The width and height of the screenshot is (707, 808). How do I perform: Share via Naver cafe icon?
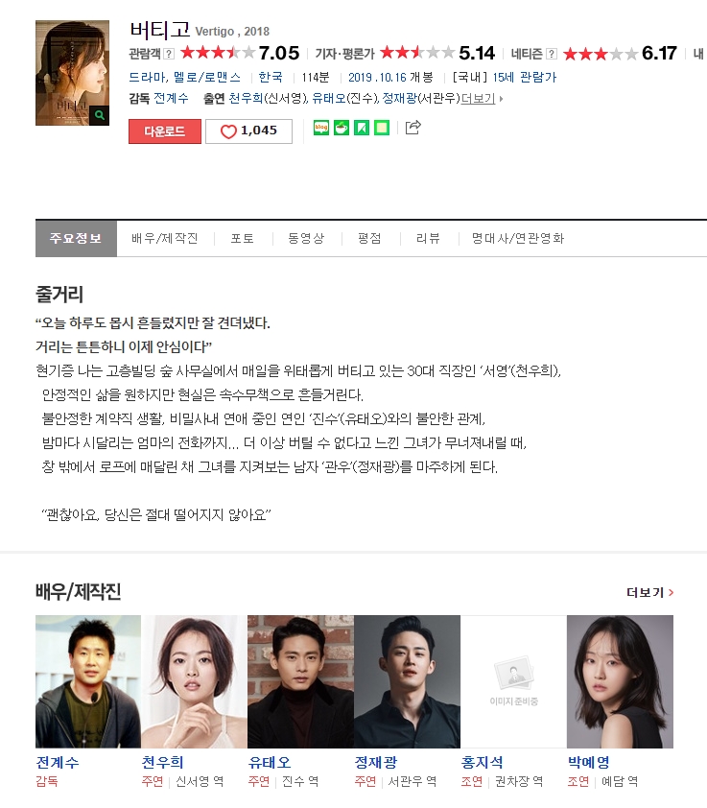pyautogui.click(x=342, y=128)
